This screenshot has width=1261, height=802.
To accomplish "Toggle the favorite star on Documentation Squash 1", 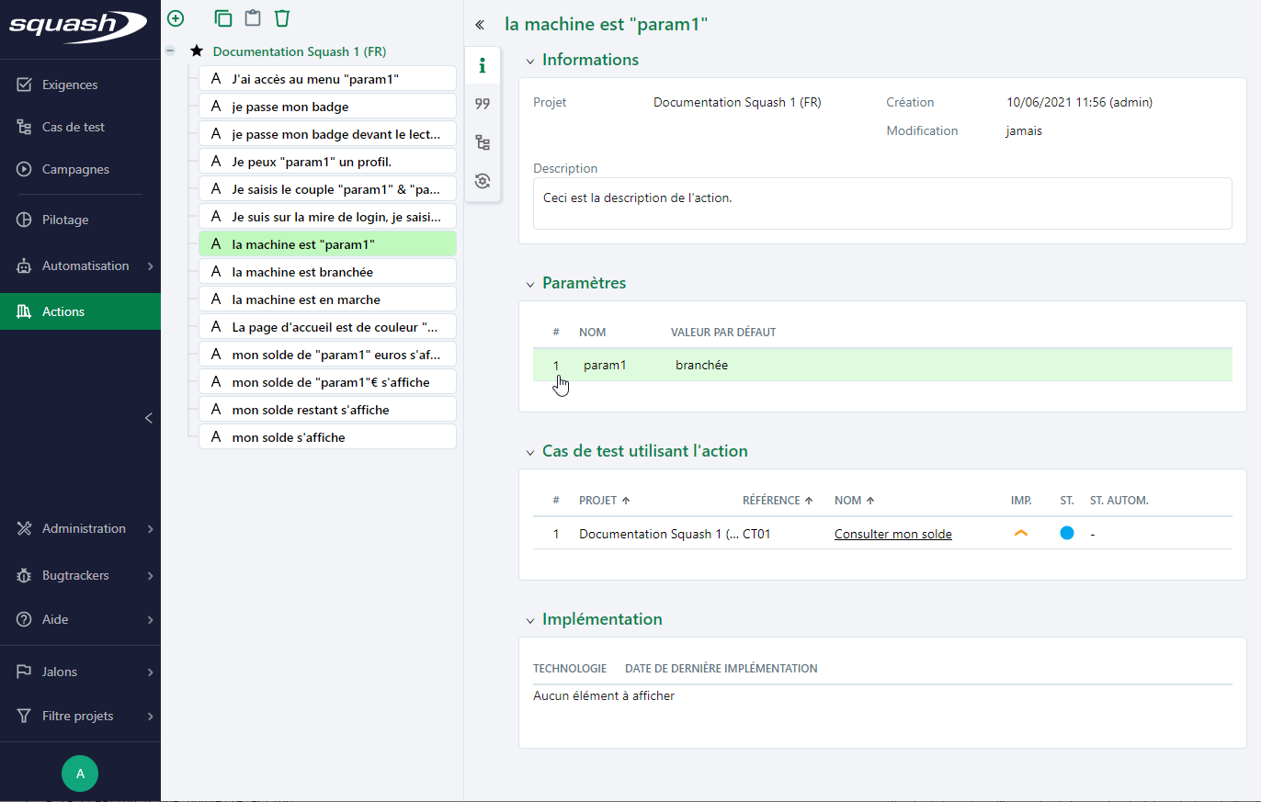I will pos(196,51).
